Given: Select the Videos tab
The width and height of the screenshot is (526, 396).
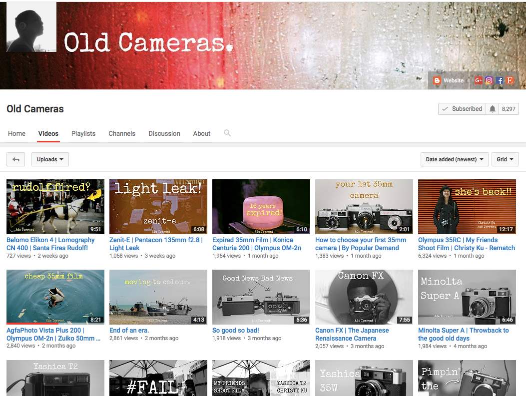Looking at the screenshot, I should (x=48, y=133).
